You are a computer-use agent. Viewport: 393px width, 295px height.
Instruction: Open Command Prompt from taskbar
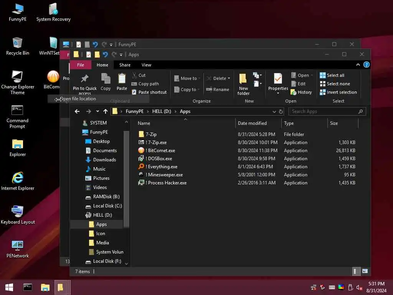pos(28,287)
